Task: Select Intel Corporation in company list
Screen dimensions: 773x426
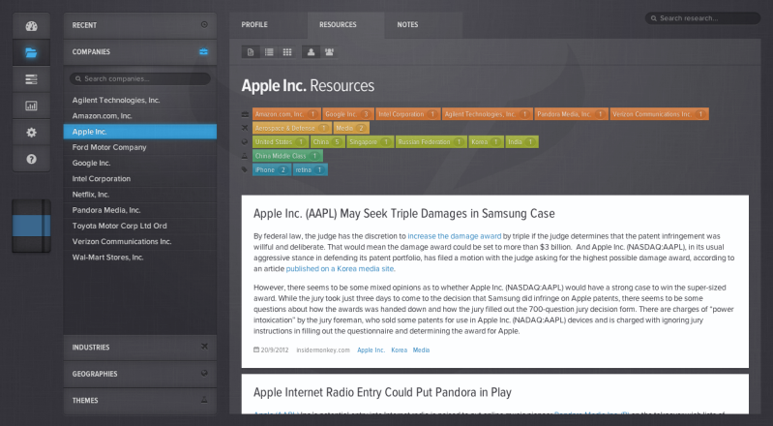Action: click(140, 179)
